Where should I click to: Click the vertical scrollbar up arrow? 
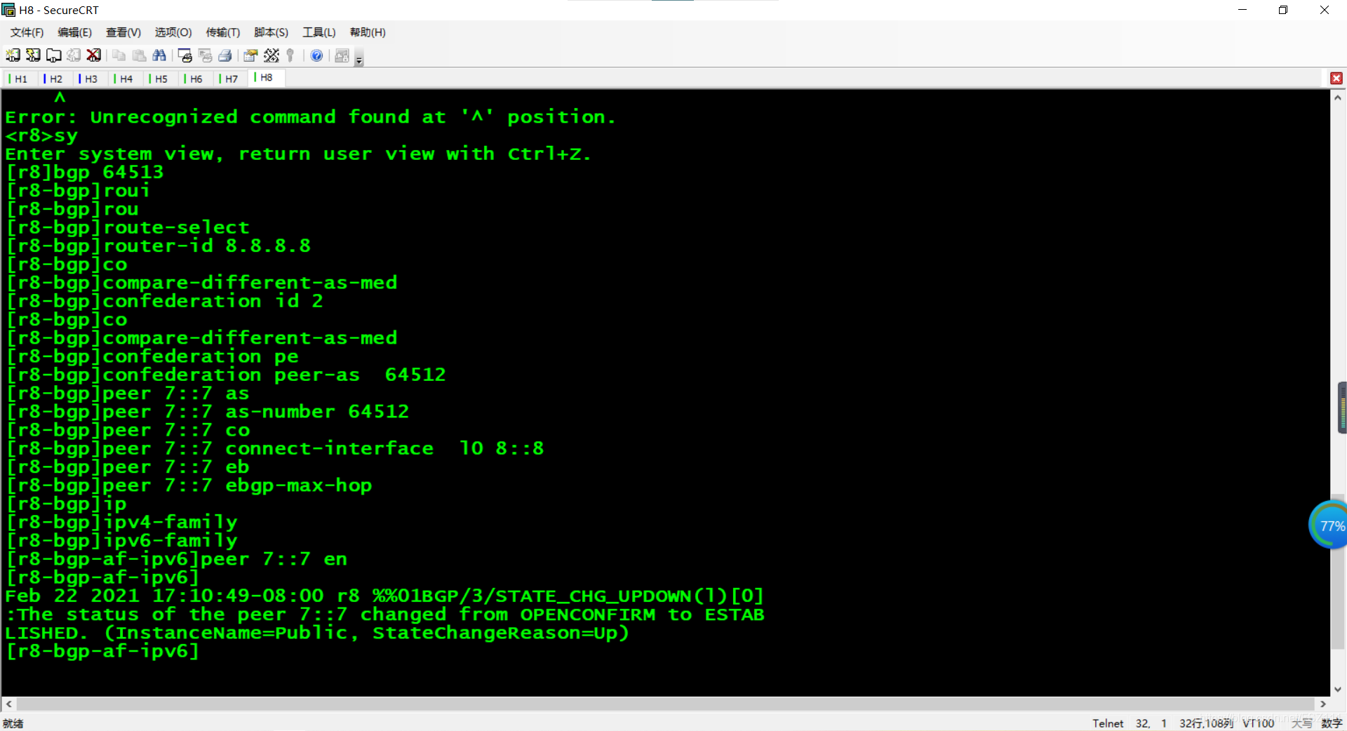click(x=1338, y=98)
